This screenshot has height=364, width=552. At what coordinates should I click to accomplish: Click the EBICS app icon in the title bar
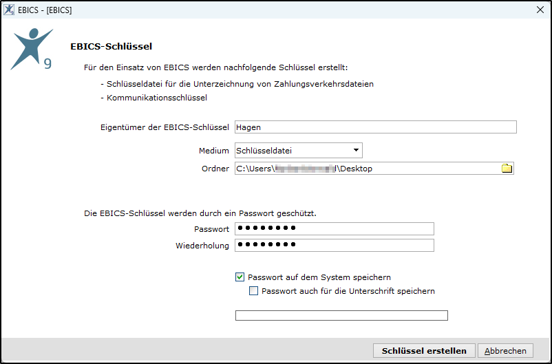[x=9, y=10]
